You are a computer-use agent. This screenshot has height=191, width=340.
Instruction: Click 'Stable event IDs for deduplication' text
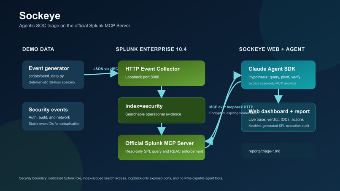click(x=54, y=124)
